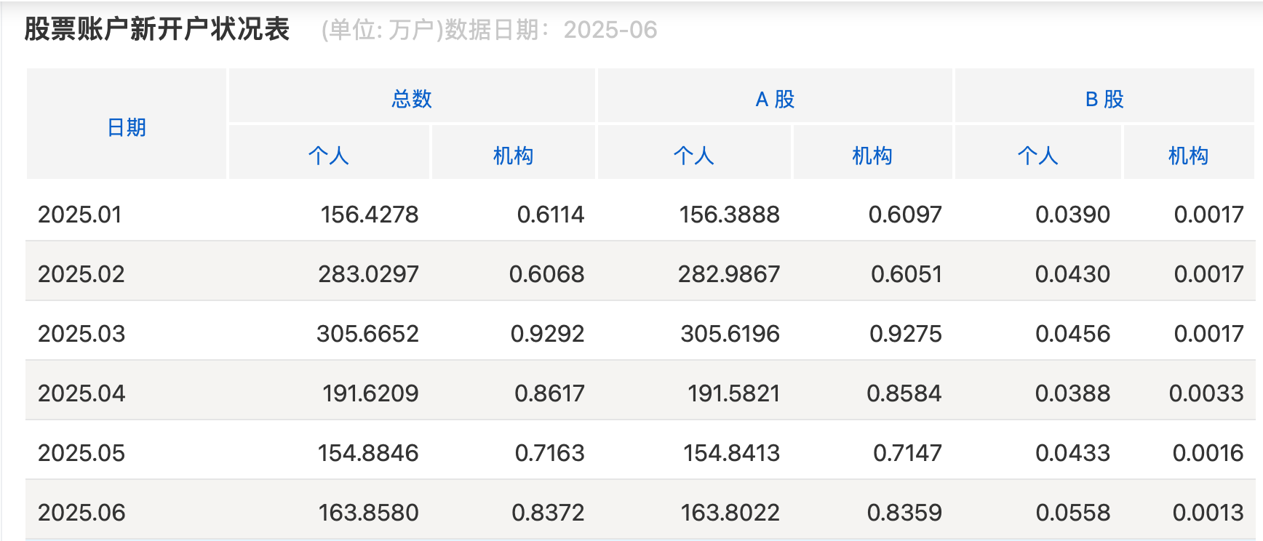The height and width of the screenshot is (541, 1263).
Task: Click value 0.0013 in 2025.06 row
Action: pyautogui.click(x=1208, y=513)
